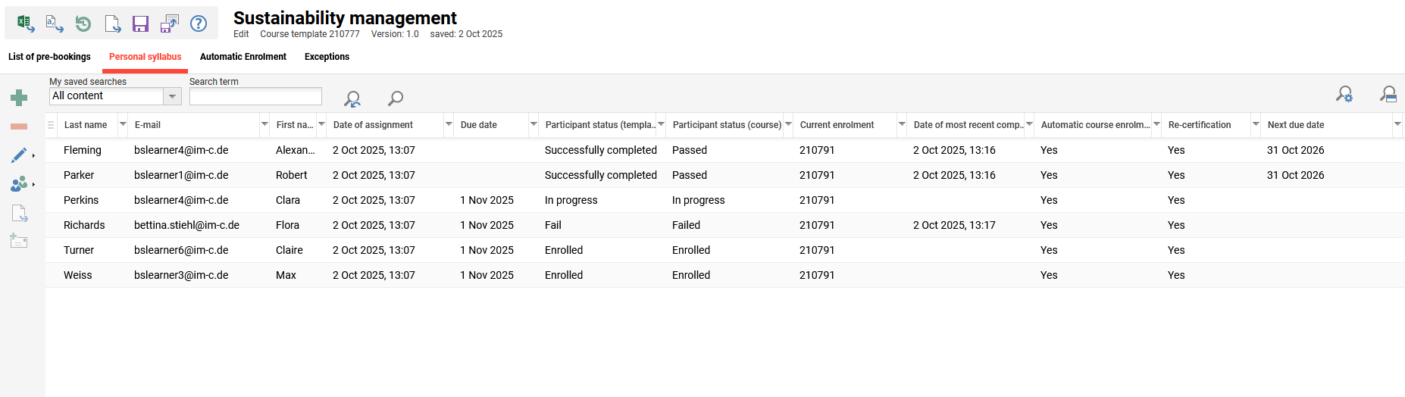Open the Automatic Enrolment tab
The height and width of the screenshot is (397, 1405).
coord(243,57)
